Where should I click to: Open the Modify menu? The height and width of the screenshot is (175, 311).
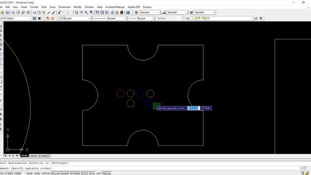coord(78,7)
